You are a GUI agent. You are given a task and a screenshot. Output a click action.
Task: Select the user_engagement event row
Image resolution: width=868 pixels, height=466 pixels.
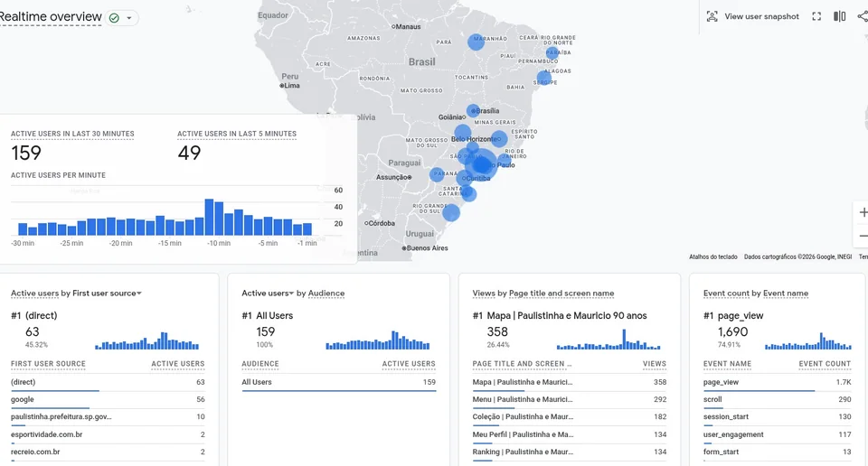click(778, 434)
